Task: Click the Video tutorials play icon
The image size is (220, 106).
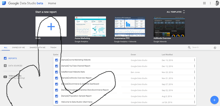Action: coord(5,77)
